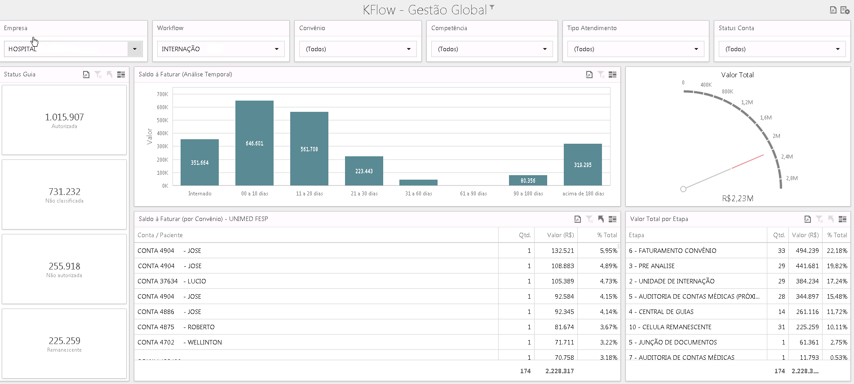Image resolution: width=854 pixels, height=384 pixels.
Task: Click the 00 a 10 dias bar
Action: click(254, 143)
